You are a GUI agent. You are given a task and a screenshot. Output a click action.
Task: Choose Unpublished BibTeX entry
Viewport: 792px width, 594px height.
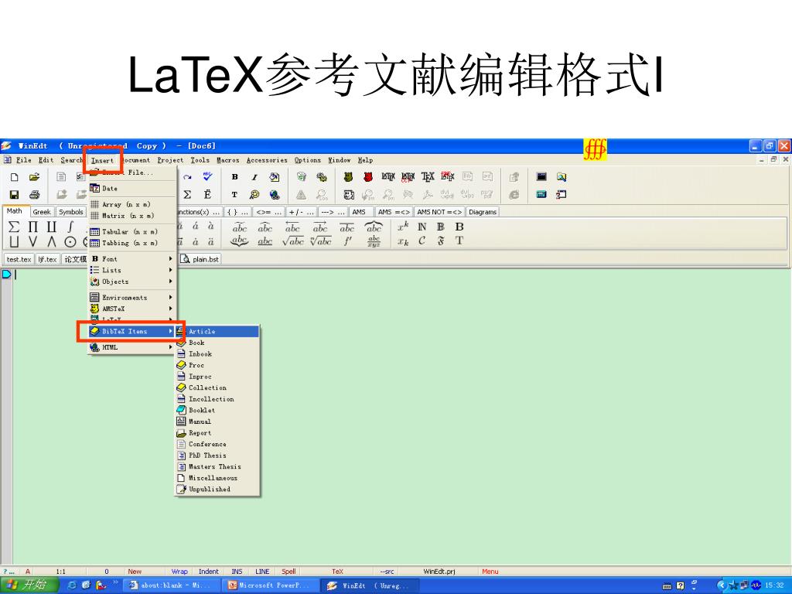pos(217,489)
